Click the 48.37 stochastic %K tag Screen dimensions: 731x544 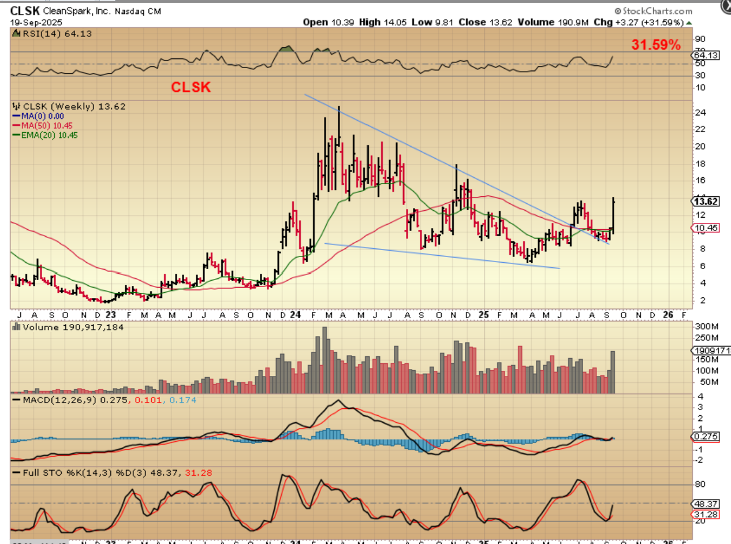point(705,503)
